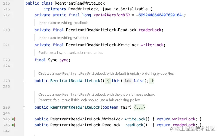Click the writeLock() method name
Viewport: 220px width, 136px height.
135,119
